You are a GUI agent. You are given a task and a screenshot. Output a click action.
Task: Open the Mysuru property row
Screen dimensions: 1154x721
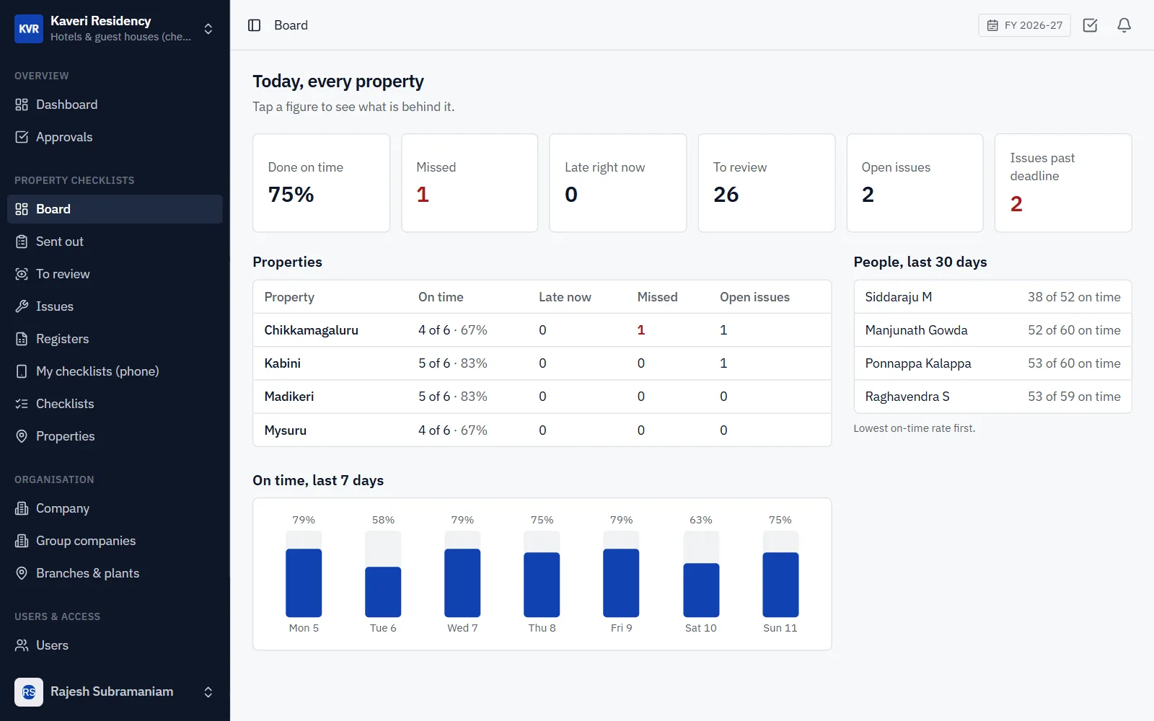click(x=542, y=430)
